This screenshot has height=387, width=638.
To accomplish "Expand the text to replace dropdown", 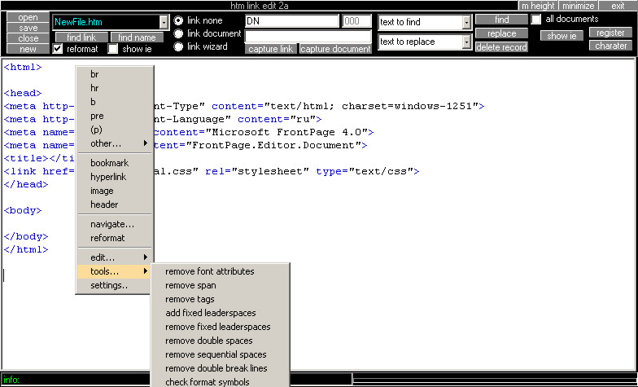I will point(467,42).
